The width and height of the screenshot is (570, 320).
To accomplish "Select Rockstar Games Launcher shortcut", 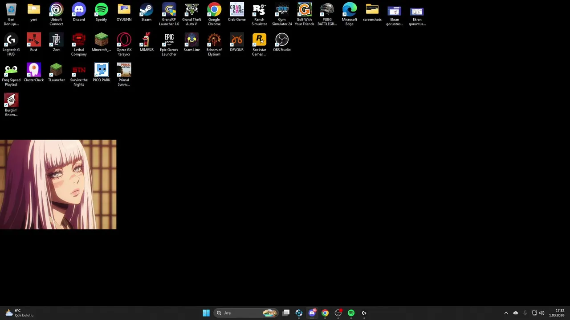I will 259,44.
